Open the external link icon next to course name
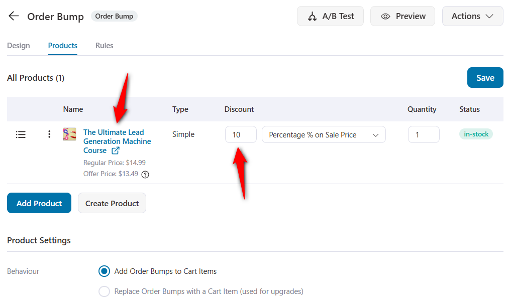 click(116, 150)
